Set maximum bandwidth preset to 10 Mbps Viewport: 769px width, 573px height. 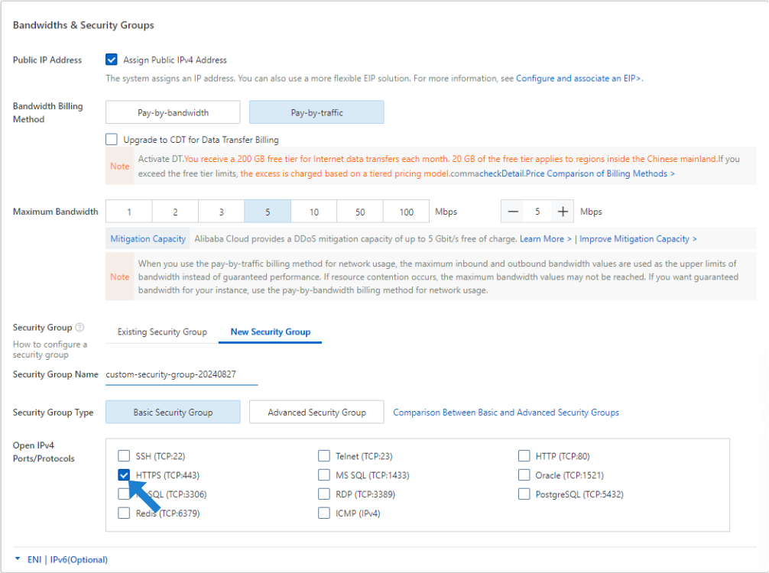pyautogui.click(x=314, y=212)
